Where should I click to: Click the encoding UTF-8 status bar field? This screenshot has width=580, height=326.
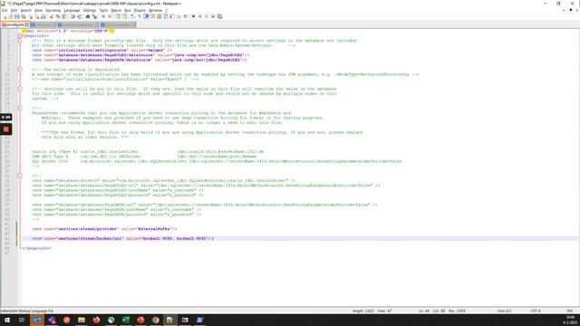[536, 311]
